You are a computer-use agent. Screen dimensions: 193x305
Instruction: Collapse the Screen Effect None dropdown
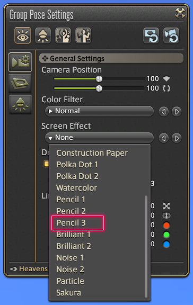99,138
